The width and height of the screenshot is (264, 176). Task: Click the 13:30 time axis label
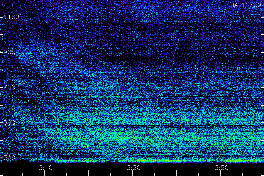click(x=132, y=167)
